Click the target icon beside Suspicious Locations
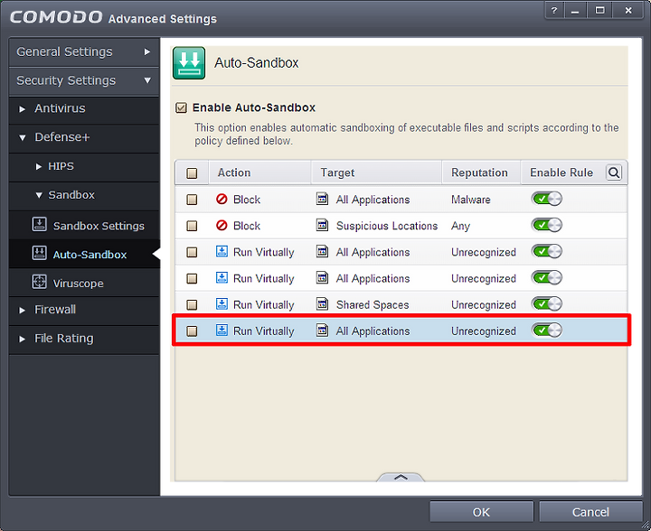The width and height of the screenshot is (651, 531). (x=322, y=226)
